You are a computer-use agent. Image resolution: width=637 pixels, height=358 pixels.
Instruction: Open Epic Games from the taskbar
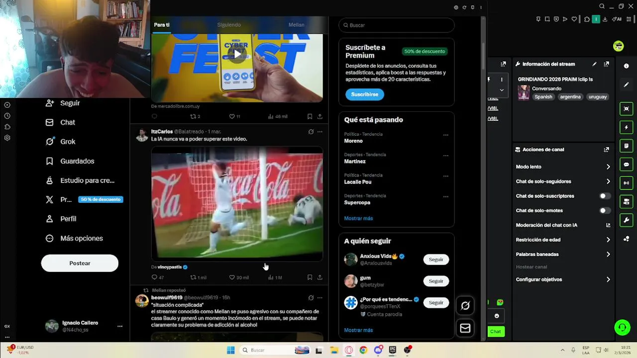tap(393, 350)
